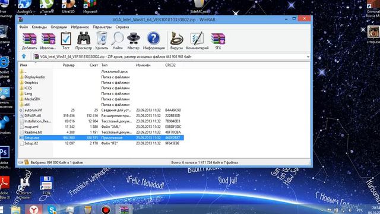Switch to WinRAR taskbar button
380x214 pixels.
tap(124, 209)
